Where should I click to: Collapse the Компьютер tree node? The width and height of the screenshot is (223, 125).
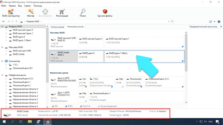(x=2, y=61)
